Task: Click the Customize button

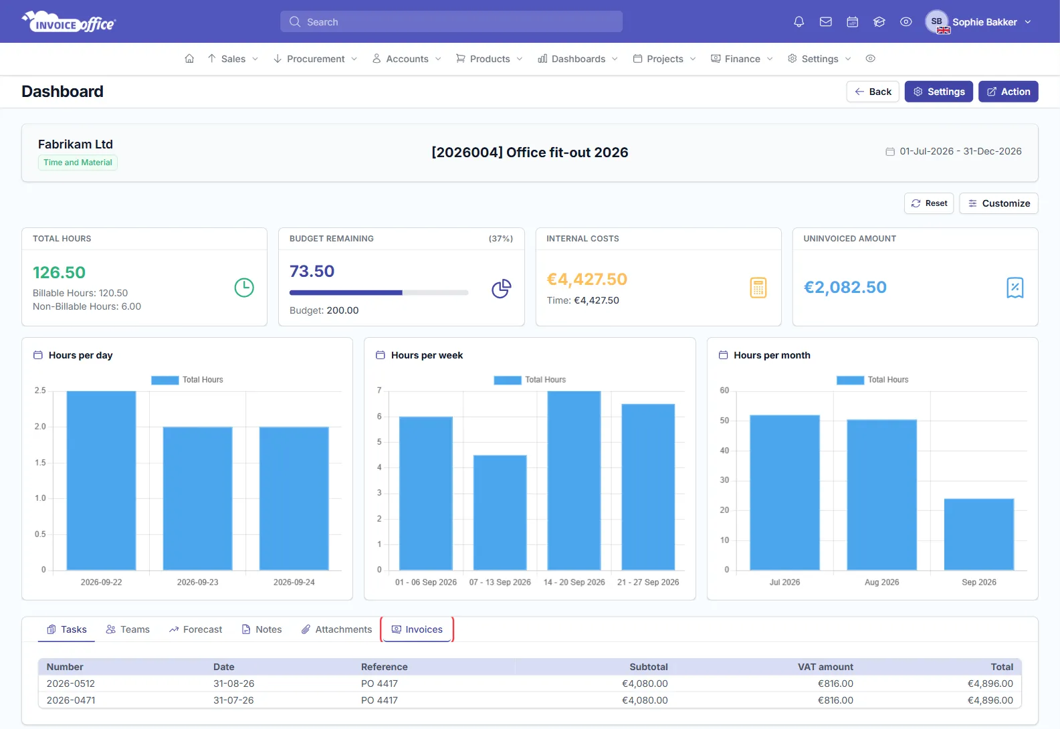Action: pos(998,203)
